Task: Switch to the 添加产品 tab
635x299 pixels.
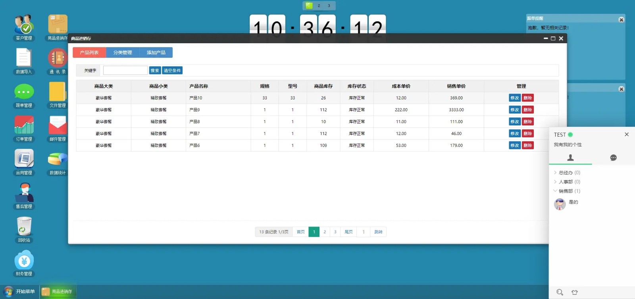Action: click(156, 53)
